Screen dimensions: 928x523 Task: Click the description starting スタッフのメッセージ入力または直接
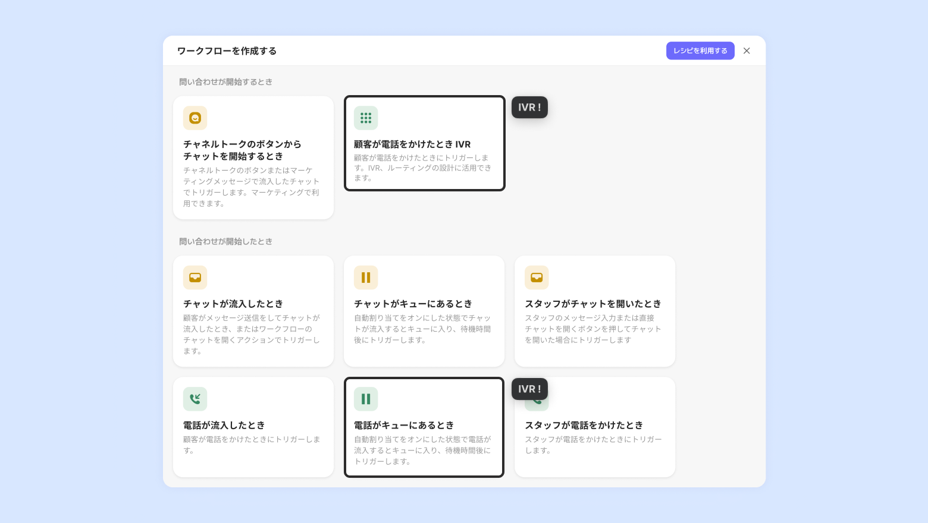tap(593, 329)
